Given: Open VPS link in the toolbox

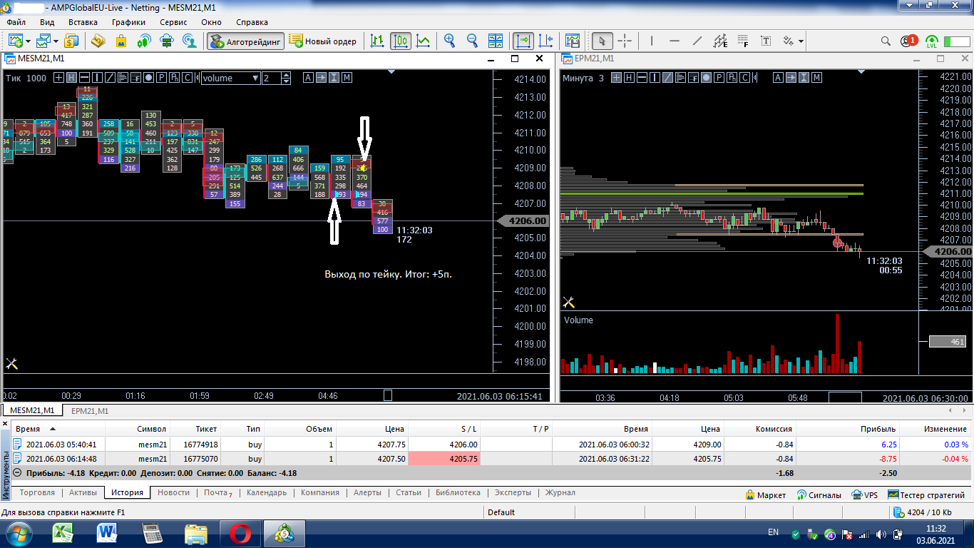Looking at the screenshot, I should point(865,494).
